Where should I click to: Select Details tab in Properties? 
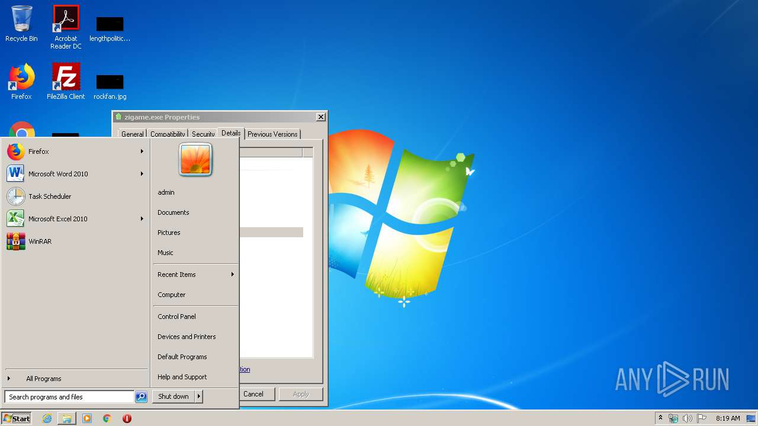coord(231,133)
